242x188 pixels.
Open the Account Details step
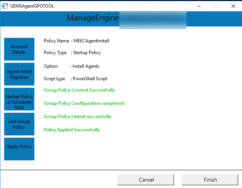pos(19,49)
